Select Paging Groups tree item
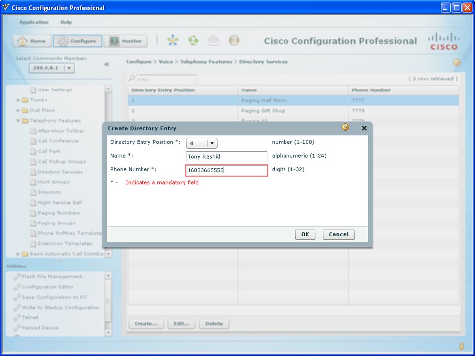This screenshot has width=475, height=356. [x=53, y=223]
